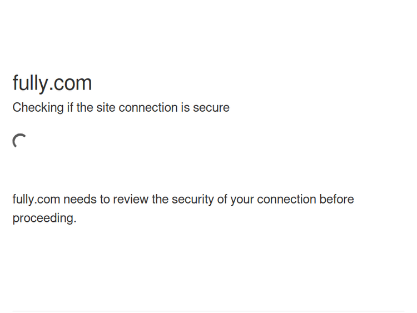Click the loading spinner icon
Screen dimensions: 417x313
(19, 141)
